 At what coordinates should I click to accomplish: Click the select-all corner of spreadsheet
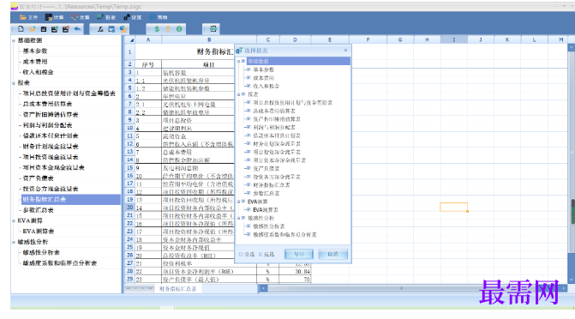(x=129, y=39)
